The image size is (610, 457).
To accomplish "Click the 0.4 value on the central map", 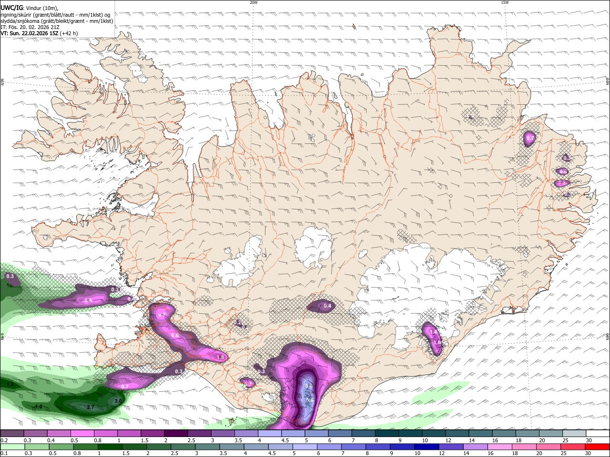I will tap(327, 306).
